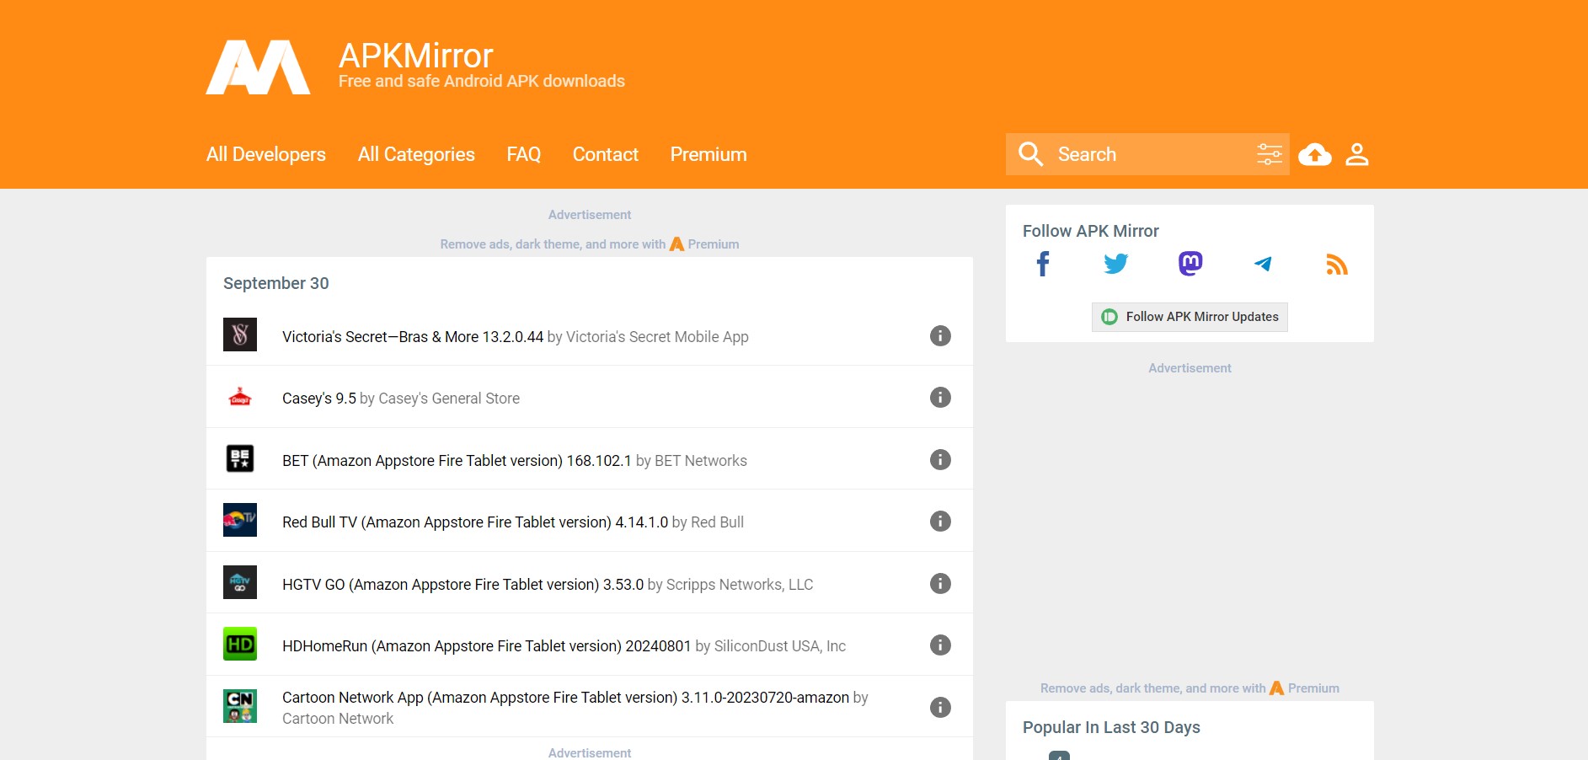Follow APKMirror on Facebook

(x=1042, y=263)
